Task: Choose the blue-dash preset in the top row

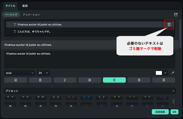Action: coord(86,97)
